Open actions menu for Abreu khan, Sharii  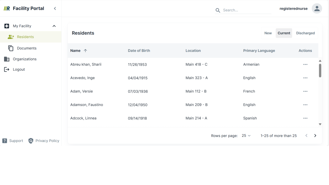pyautogui.click(x=305, y=64)
